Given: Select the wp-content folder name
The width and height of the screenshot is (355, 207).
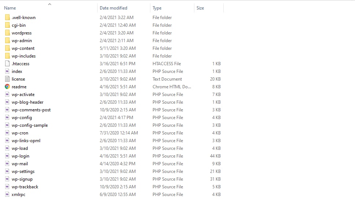Looking at the screenshot, I should [23, 48].
